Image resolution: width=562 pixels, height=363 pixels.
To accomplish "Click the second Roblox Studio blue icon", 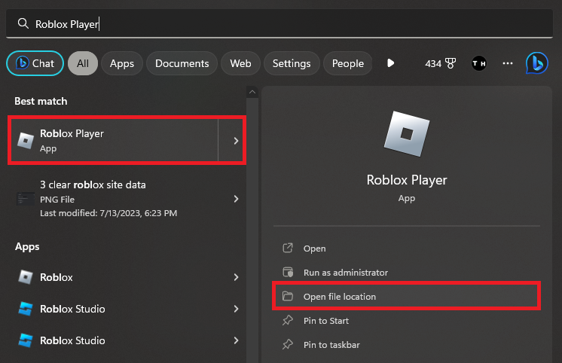I will [26, 340].
